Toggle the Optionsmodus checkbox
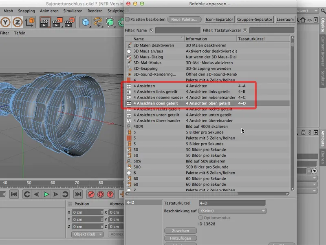326x245 pixels. [x=200, y=218]
